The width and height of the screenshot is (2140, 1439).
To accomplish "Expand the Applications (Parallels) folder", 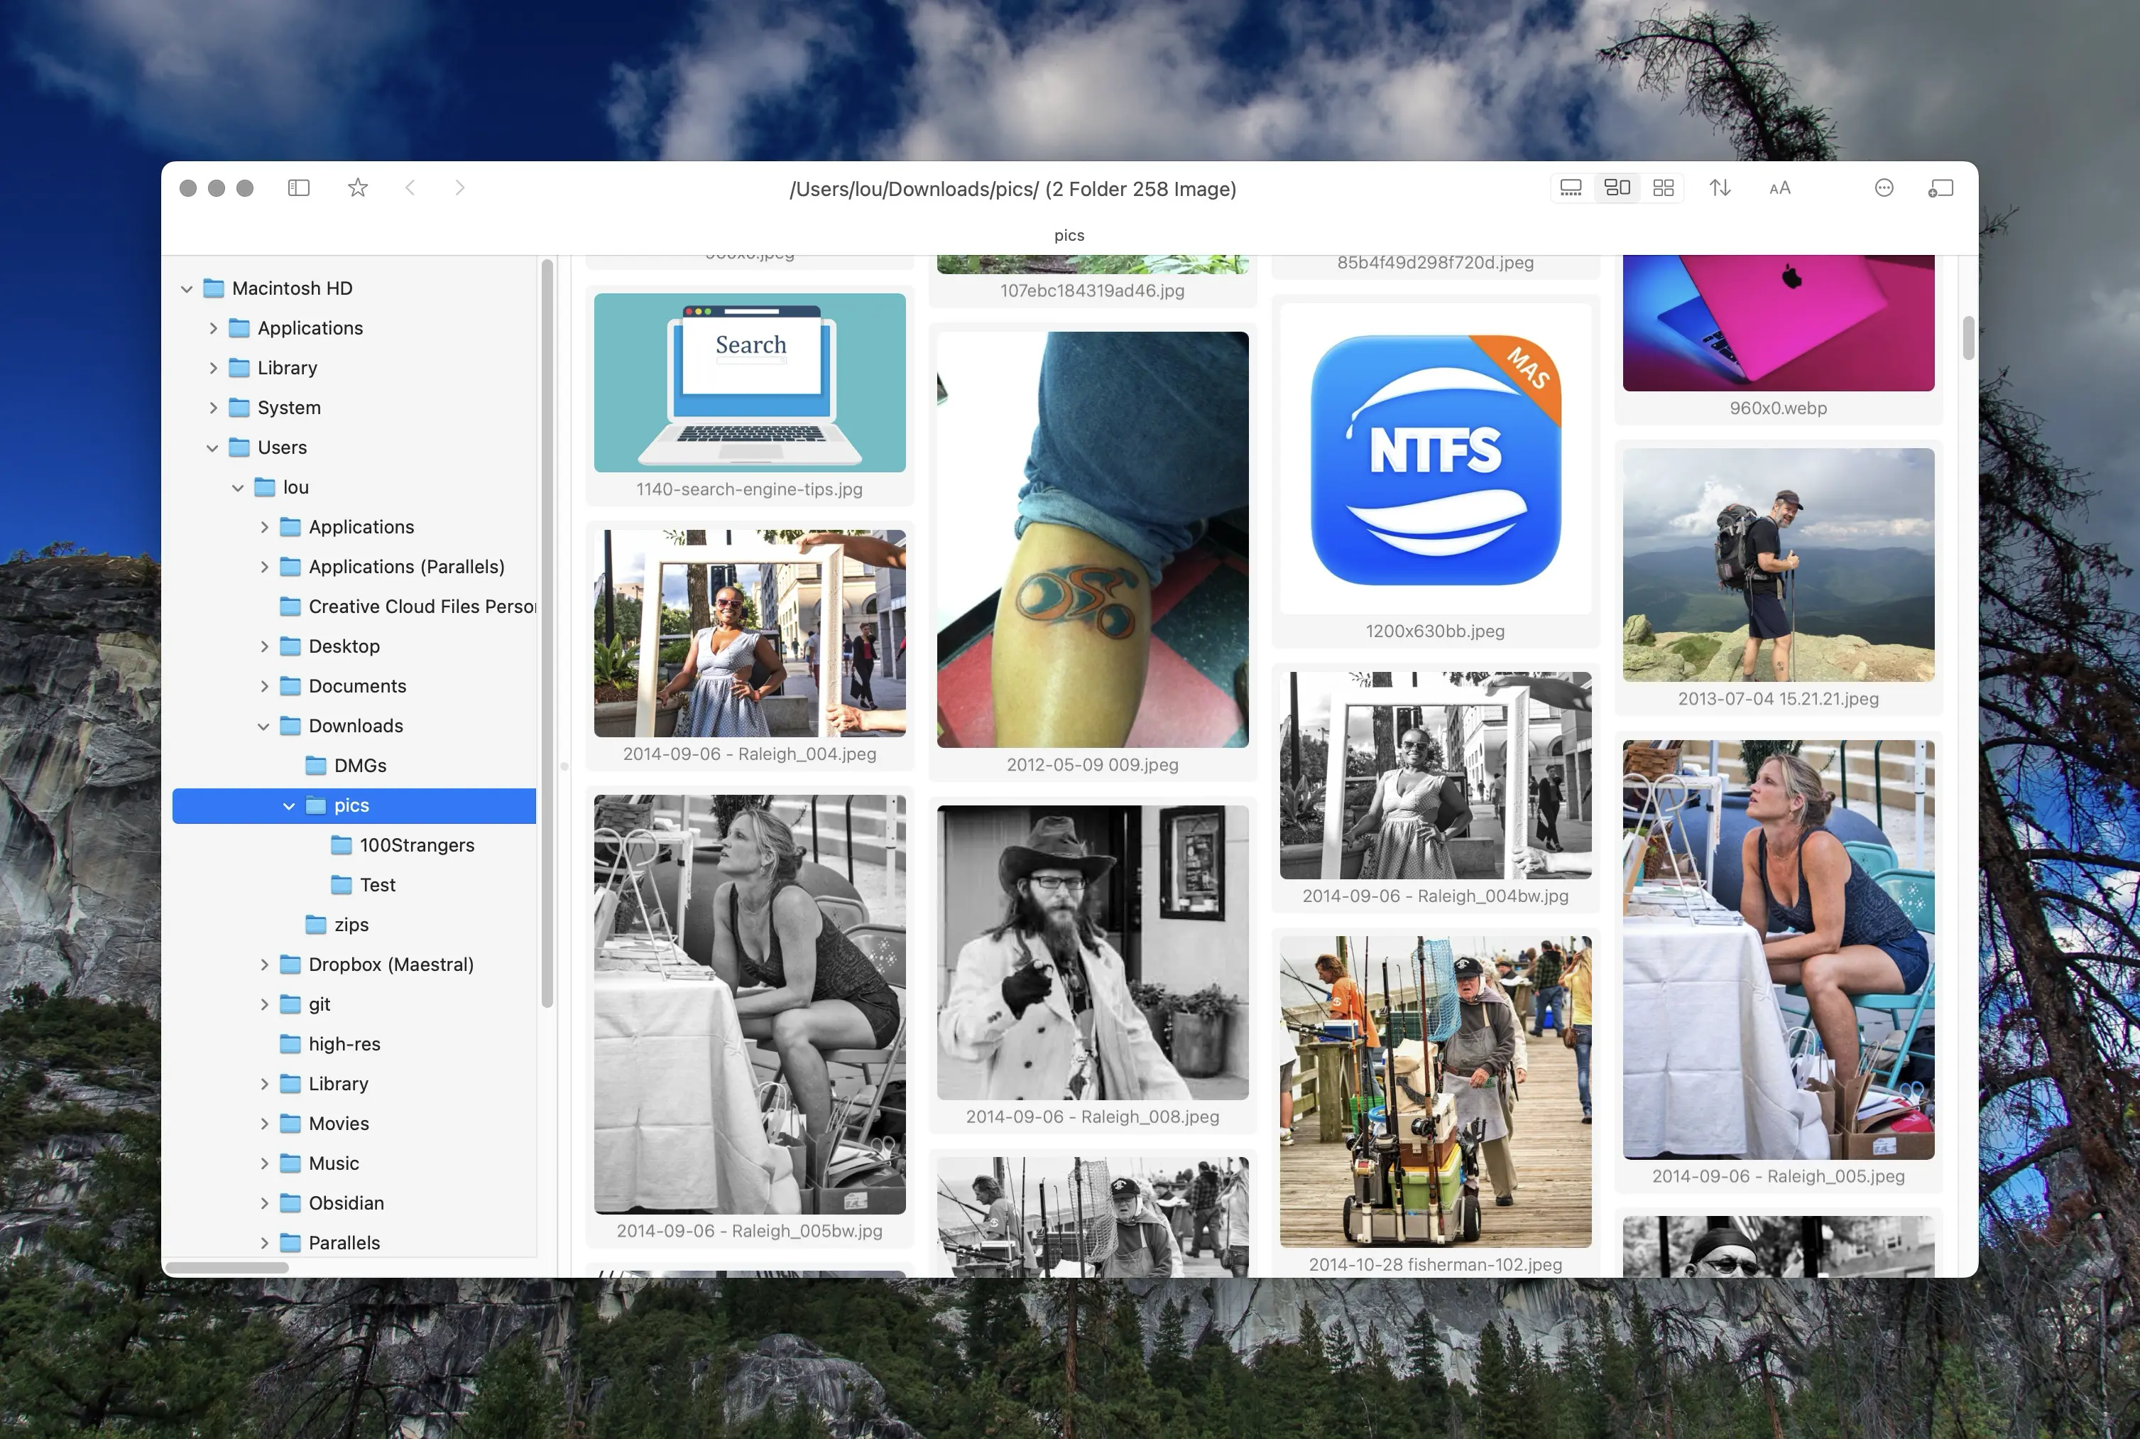I will (x=264, y=568).
